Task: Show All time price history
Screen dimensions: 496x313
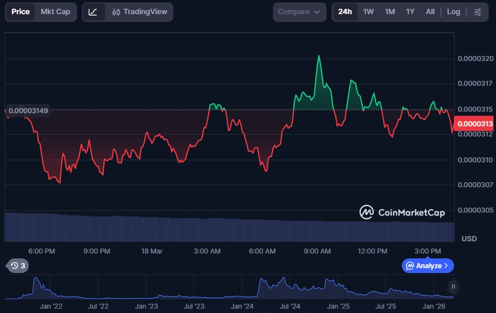Action: click(430, 12)
